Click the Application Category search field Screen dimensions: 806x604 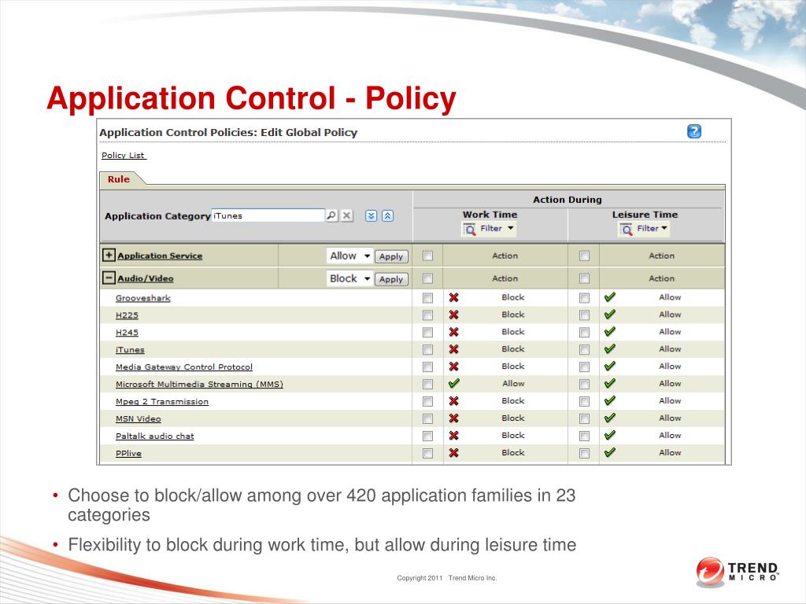tap(268, 215)
